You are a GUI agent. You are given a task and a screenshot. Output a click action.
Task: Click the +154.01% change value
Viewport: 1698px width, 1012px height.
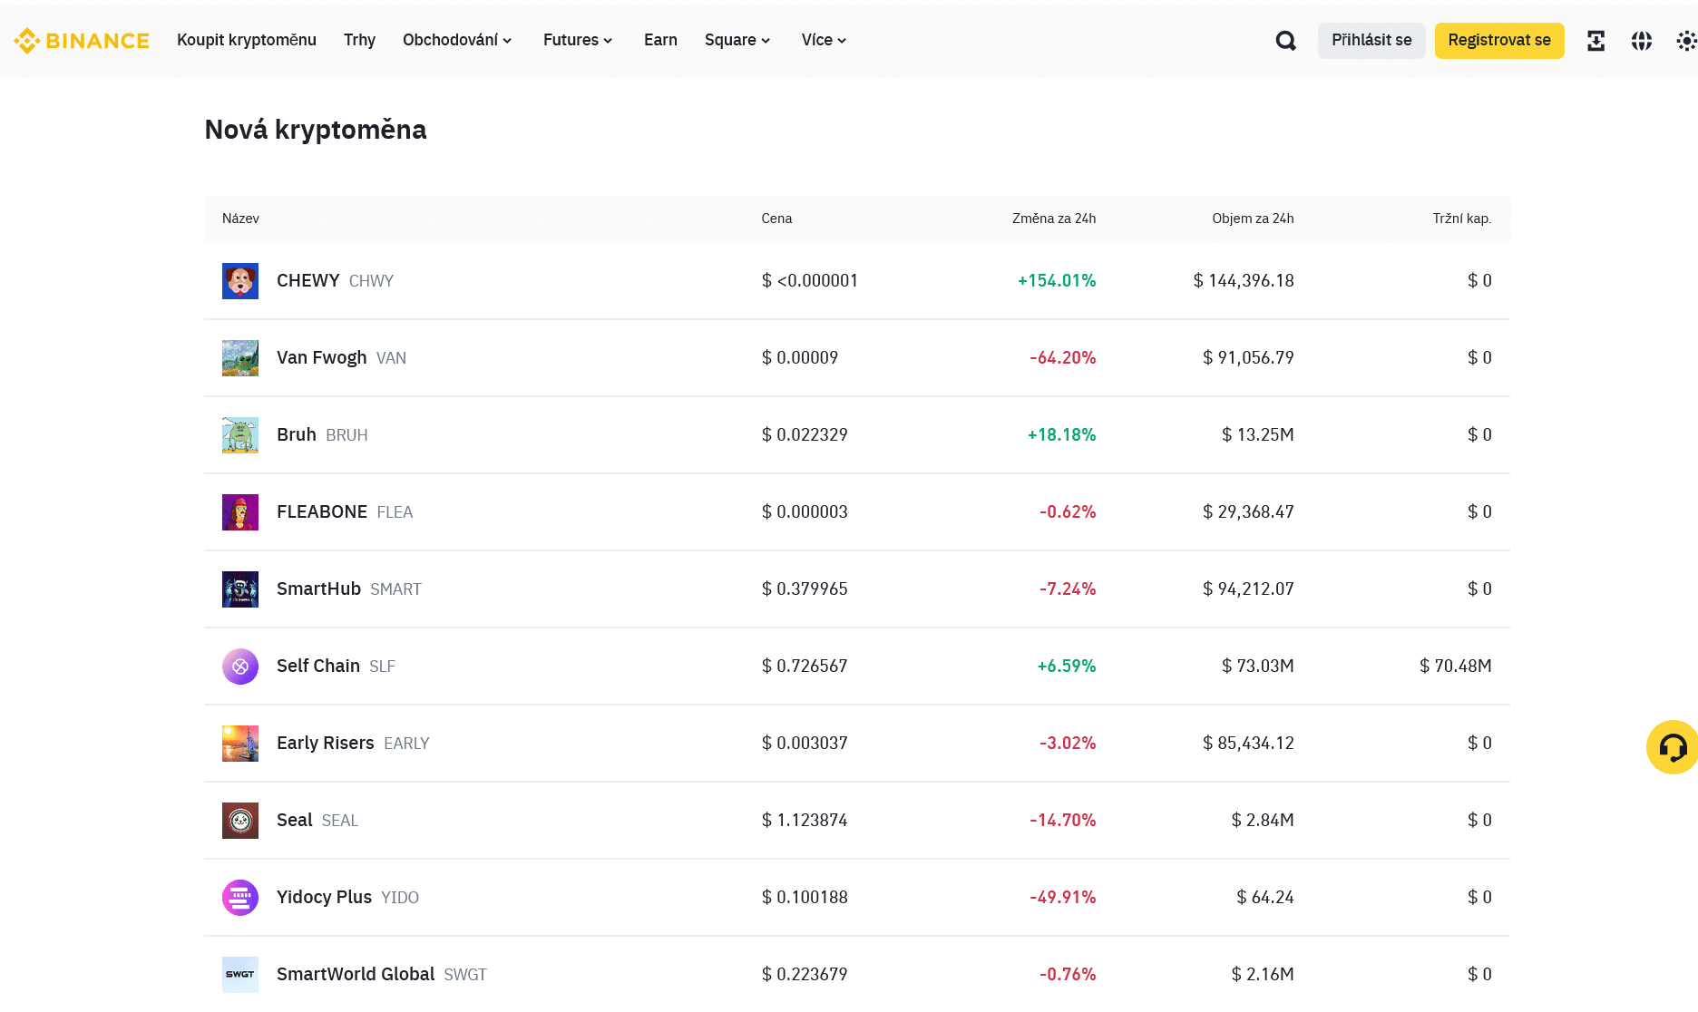pos(1057,281)
